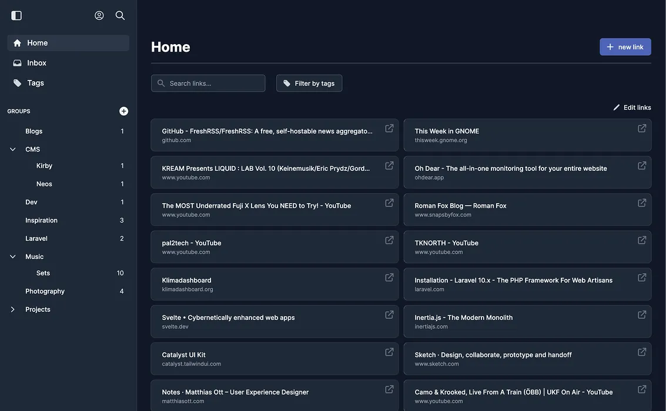Open the user account icon

coord(99,16)
